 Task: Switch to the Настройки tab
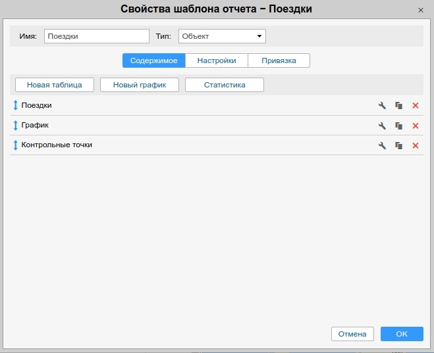217,60
